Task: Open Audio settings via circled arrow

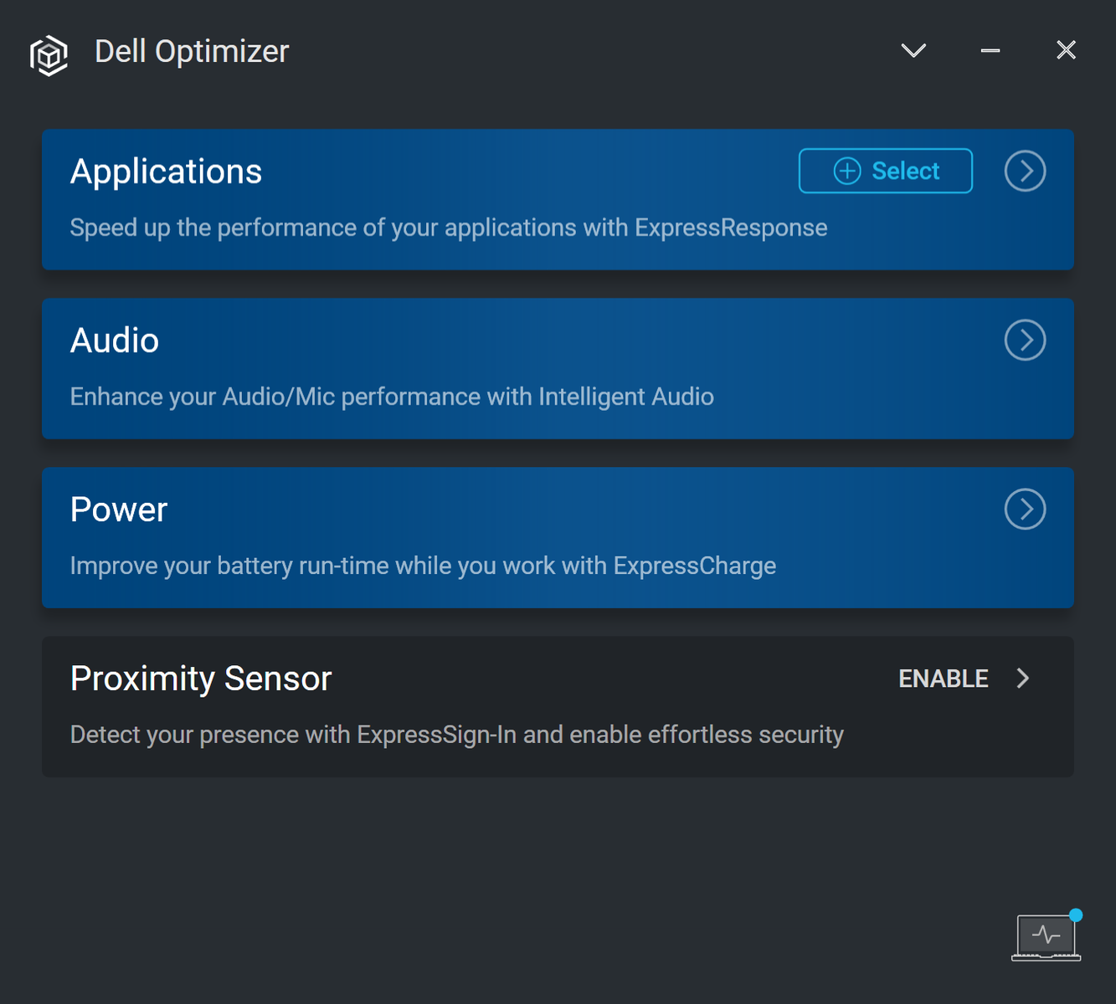Action: point(1025,340)
